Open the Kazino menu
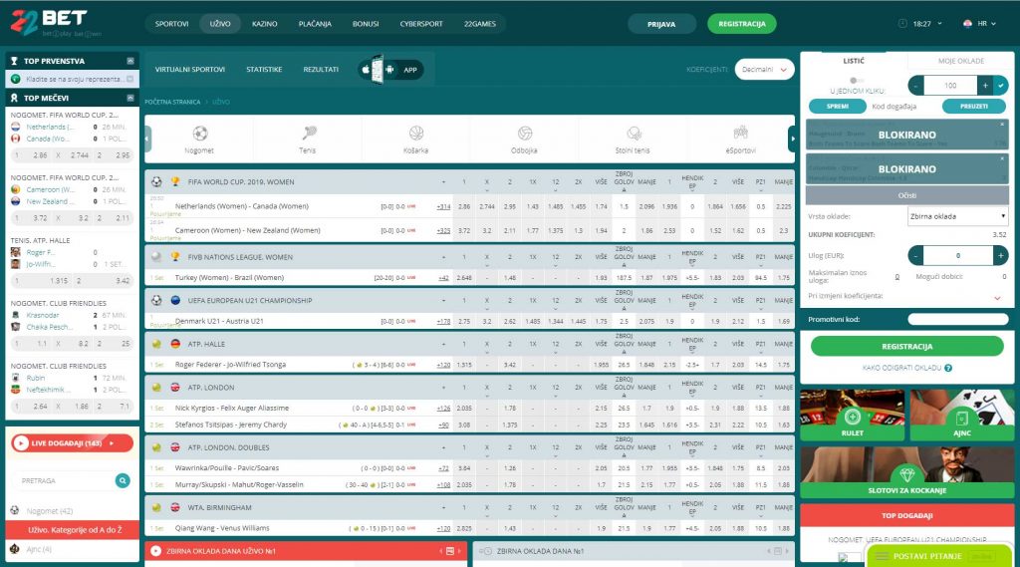This screenshot has width=1020, height=567. tap(265, 24)
